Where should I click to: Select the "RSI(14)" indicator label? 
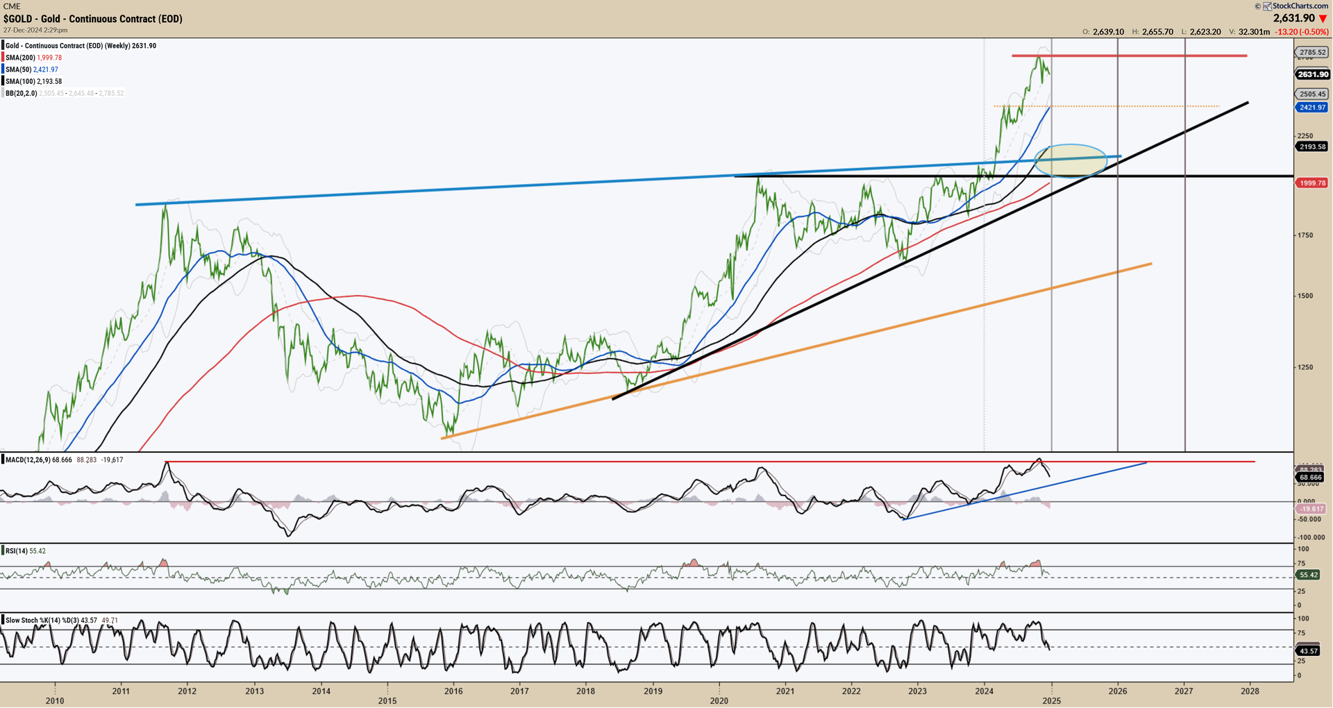(17, 551)
